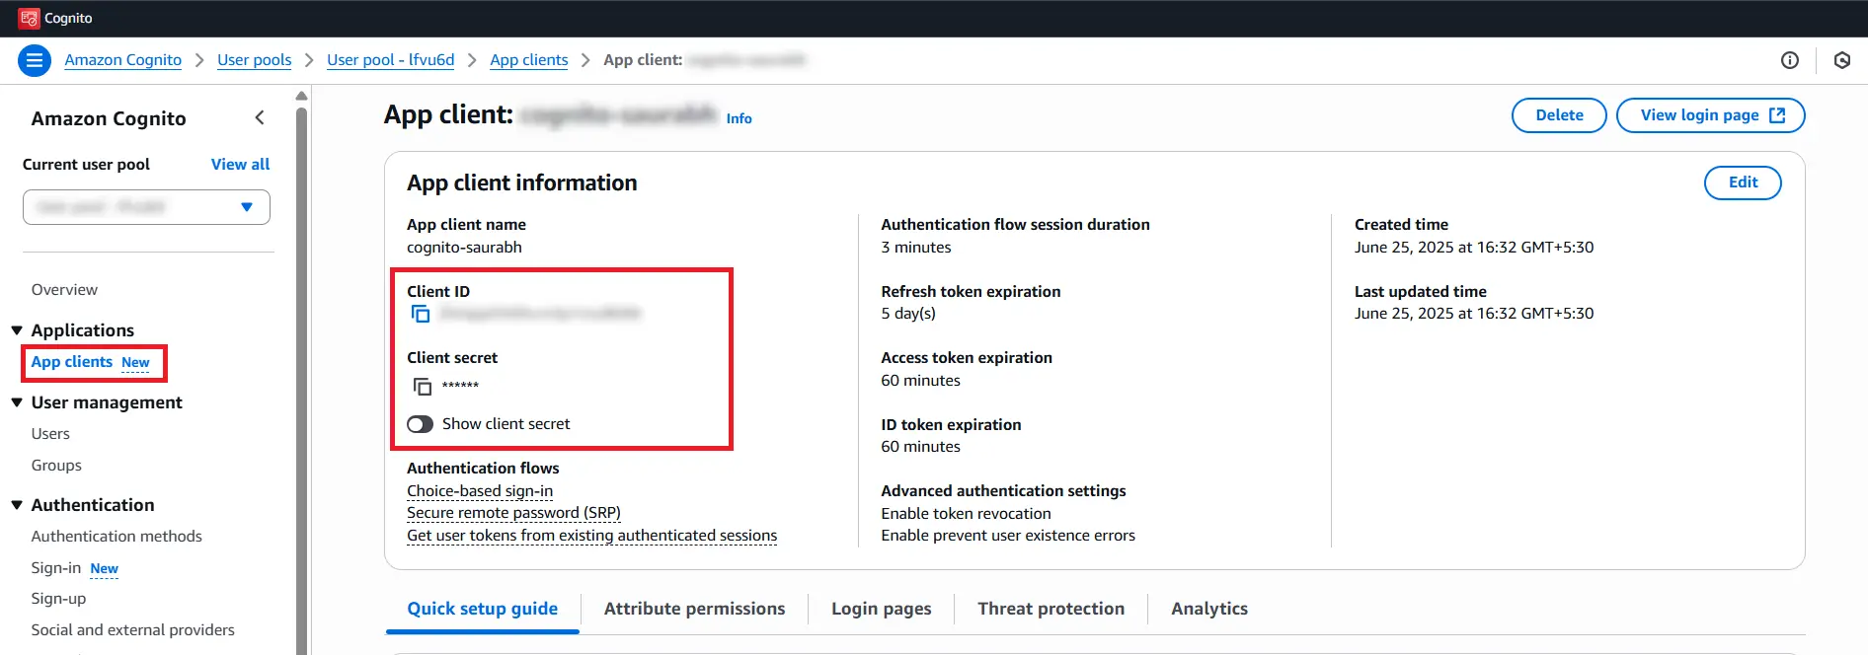Copy the client secret with copy icon
1868x655 pixels.
tap(422, 386)
